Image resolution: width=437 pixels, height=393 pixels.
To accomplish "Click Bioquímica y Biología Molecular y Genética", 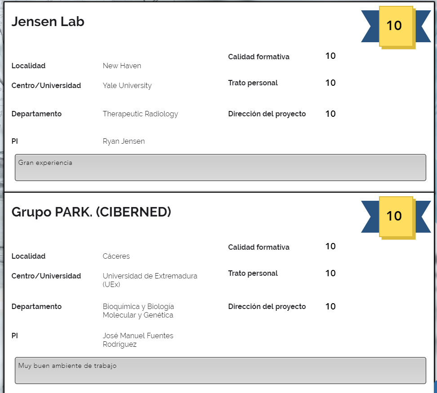I will (x=138, y=311).
